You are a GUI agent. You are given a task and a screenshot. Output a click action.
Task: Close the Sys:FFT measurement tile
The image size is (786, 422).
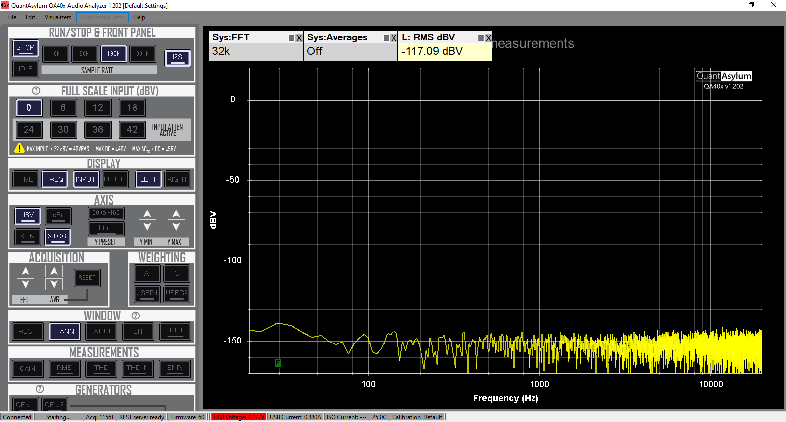(299, 38)
